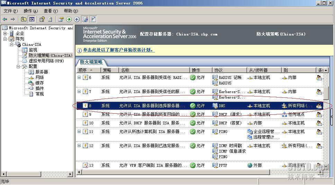Image resolution: width=335 pixels, height=185 pixels.
Task: Click the rule 10 policy icon
Action: click(85, 123)
